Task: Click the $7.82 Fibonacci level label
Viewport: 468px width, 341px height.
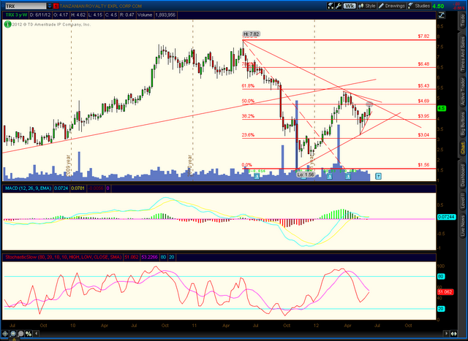Action: point(423,37)
